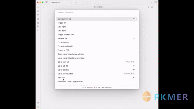194x109 pixels.
Task: Run 'Pomodoro Timer: Toggle timer' command
Action: (97, 81)
